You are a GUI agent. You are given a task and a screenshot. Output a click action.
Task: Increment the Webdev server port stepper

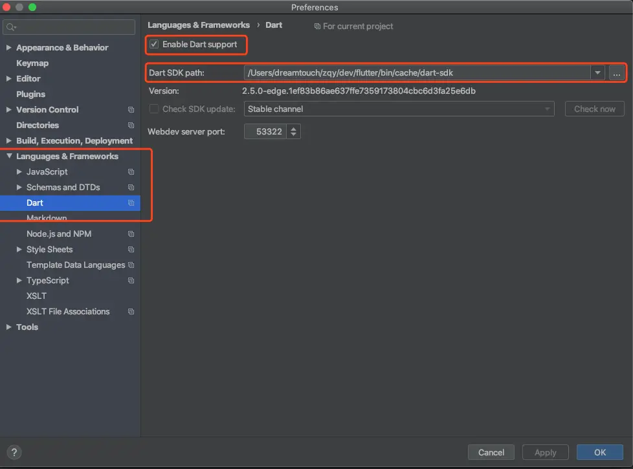tap(293, 128)
